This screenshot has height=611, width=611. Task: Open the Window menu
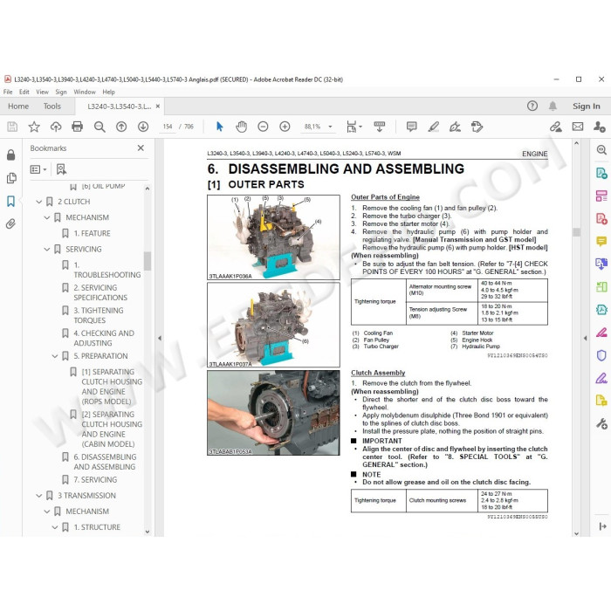[x=85, y=92]
